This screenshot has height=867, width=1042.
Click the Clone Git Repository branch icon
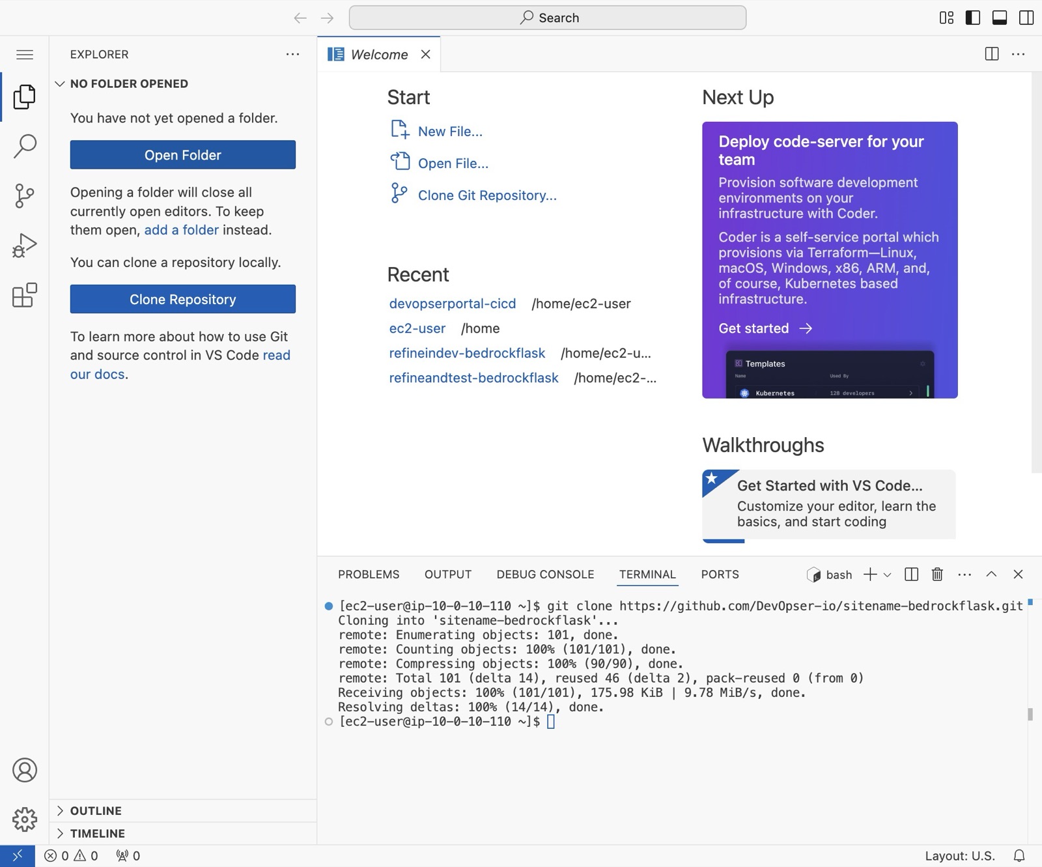tap(399, 193)
